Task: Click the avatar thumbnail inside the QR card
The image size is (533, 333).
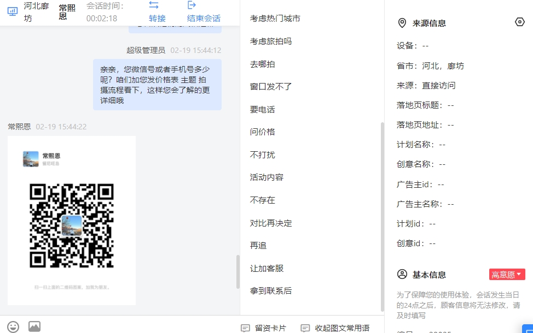Action: [x=31, y=159]
